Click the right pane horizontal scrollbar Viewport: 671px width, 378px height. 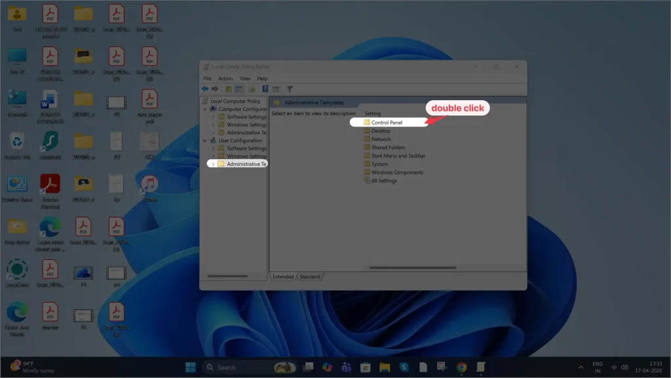click(x=413, y=268)
